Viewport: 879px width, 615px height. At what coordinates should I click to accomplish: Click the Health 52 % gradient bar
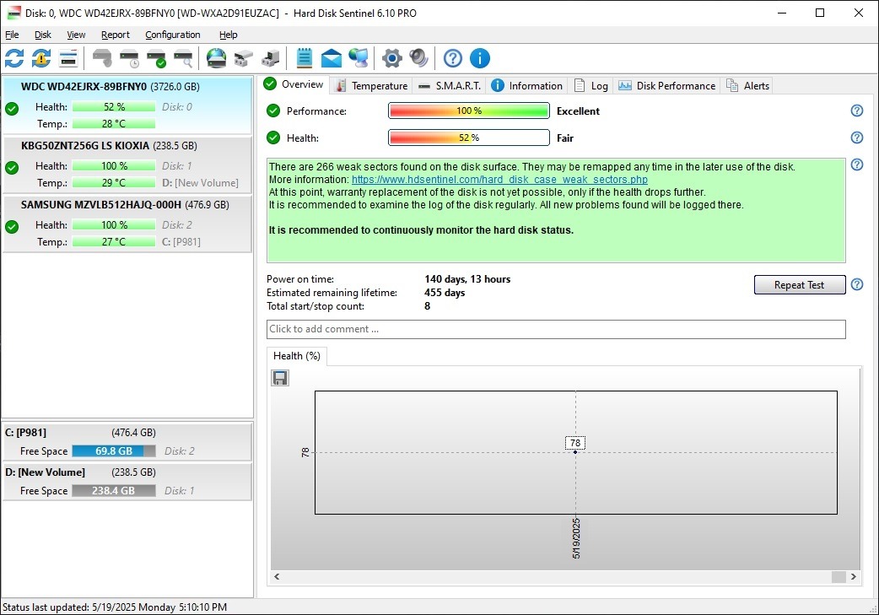tap(469, 138)
